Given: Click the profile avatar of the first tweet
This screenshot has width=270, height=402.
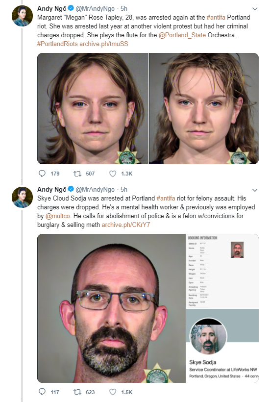Looking at the screenshot, I should pyautogui.click(x=22, y=16).
